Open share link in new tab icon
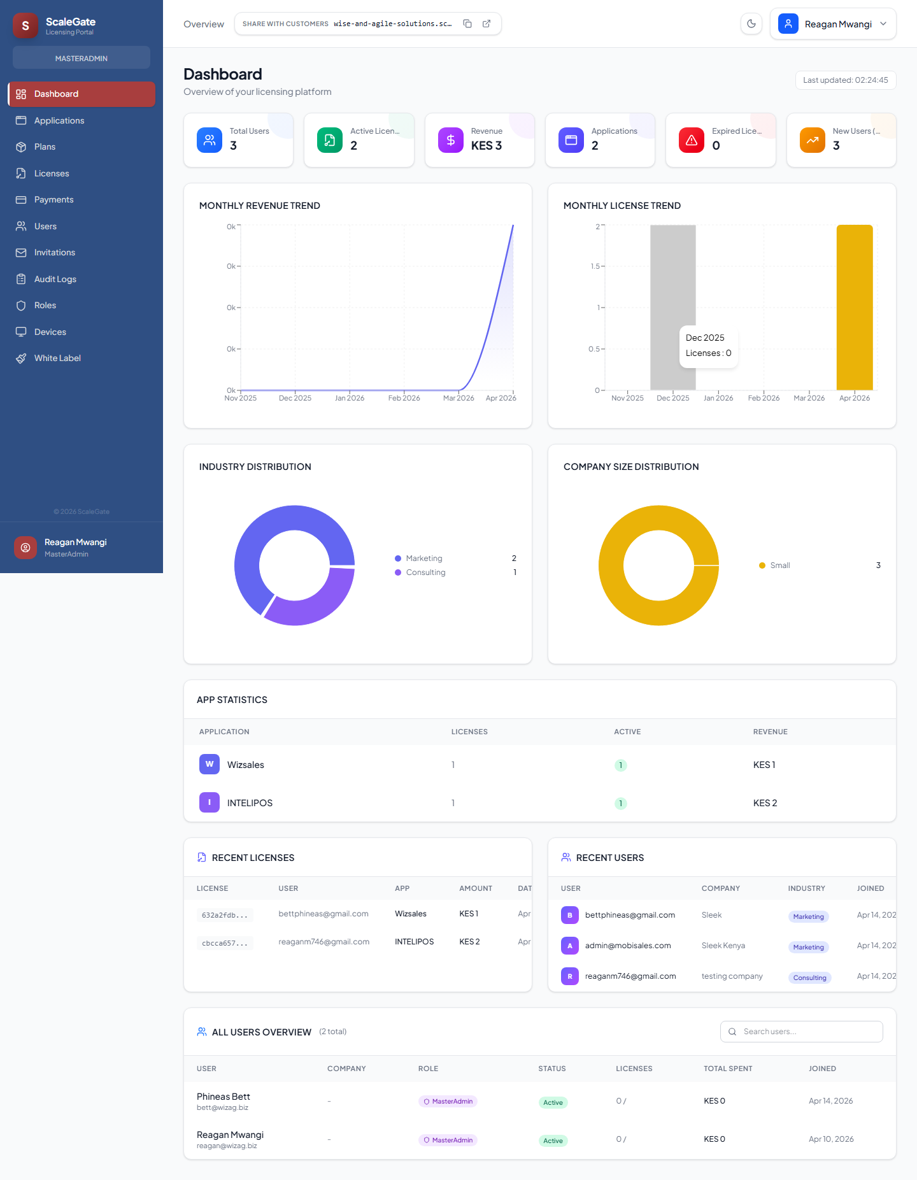Image resolution: width=917 pixels, height=1180 pixels. click(487, 24)
